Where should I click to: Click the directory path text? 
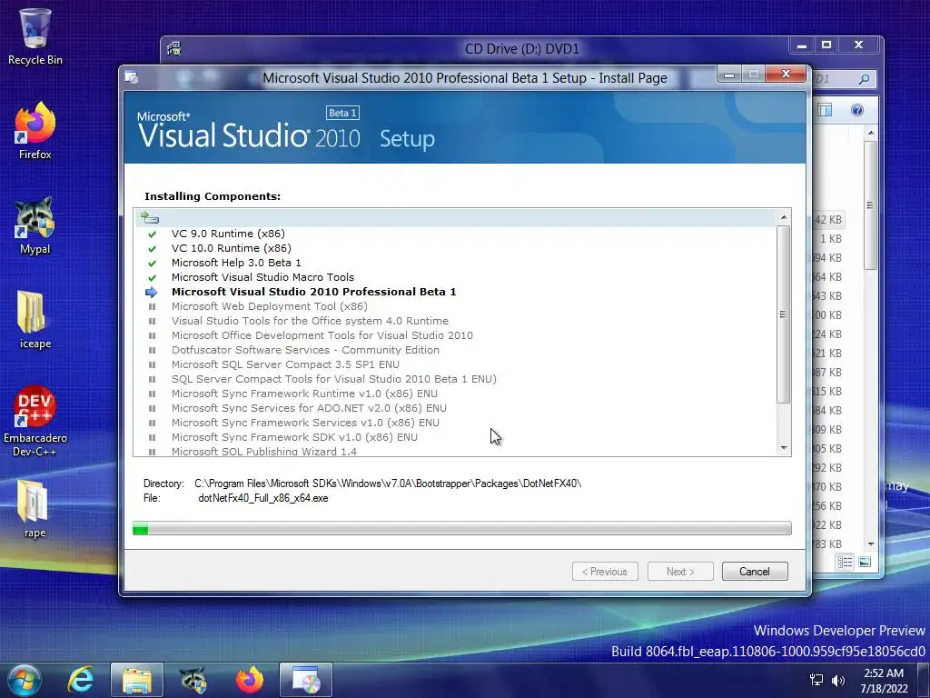point(388,484)
